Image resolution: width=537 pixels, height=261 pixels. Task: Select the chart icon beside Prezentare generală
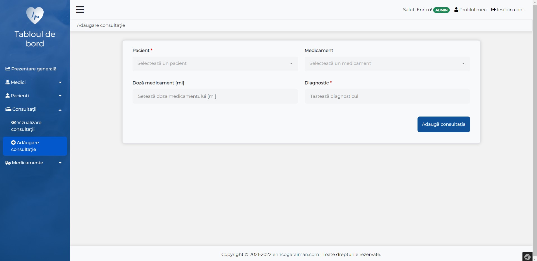8,69
